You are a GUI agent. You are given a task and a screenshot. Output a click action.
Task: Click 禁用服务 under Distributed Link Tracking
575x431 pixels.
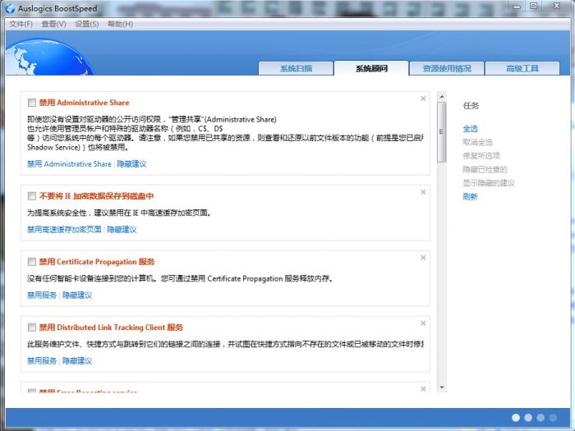pyautogui.click(x=42, y=360)
